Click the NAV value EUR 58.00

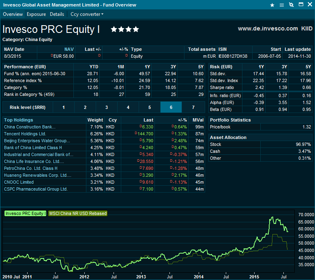click(64, 56)
